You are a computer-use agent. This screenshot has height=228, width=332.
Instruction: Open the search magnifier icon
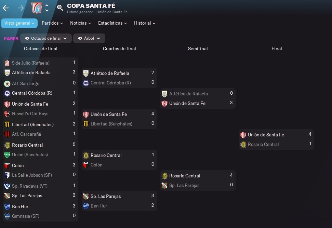click(60, 8)
